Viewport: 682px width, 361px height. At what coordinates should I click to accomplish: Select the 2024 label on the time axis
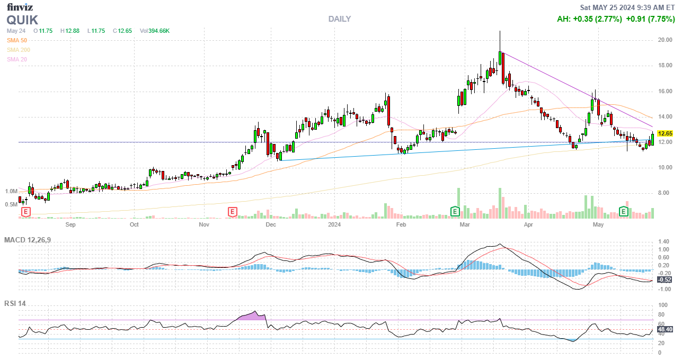(x=334, y=224)
